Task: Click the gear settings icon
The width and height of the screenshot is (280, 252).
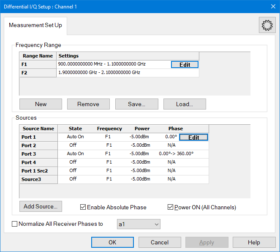Action: coord(267,26)
